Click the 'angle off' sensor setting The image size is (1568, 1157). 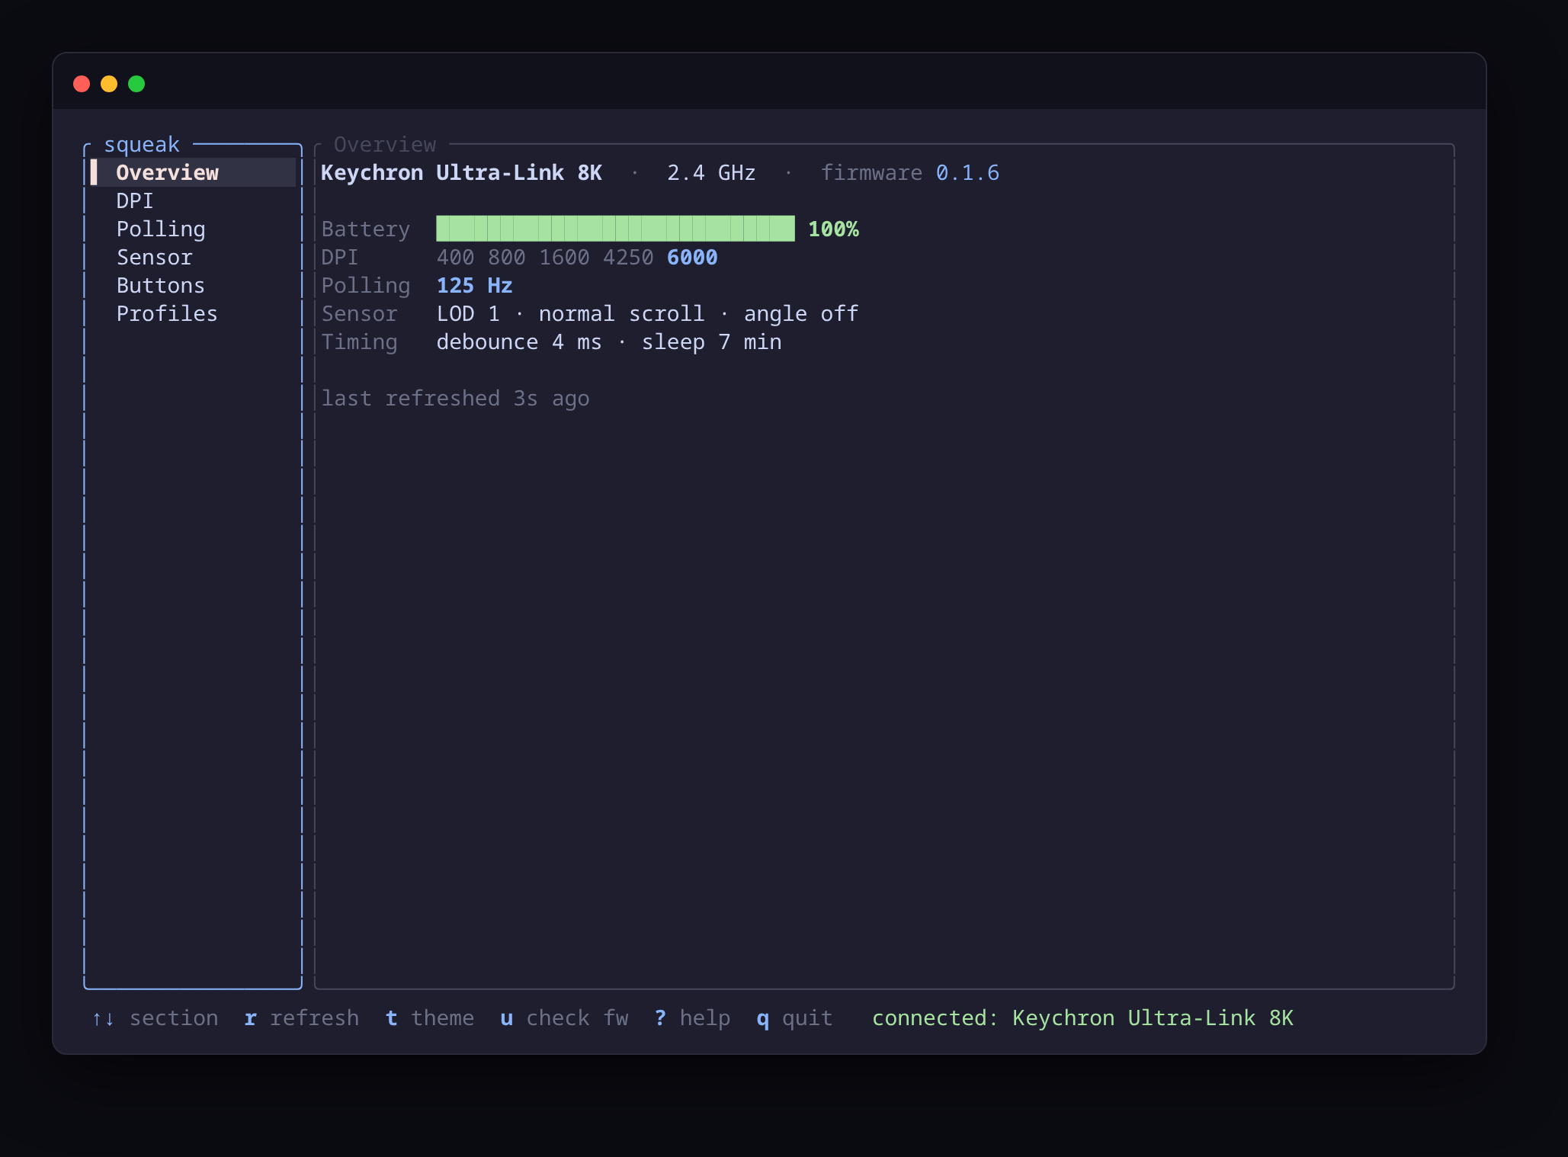(x=801, y=313)
